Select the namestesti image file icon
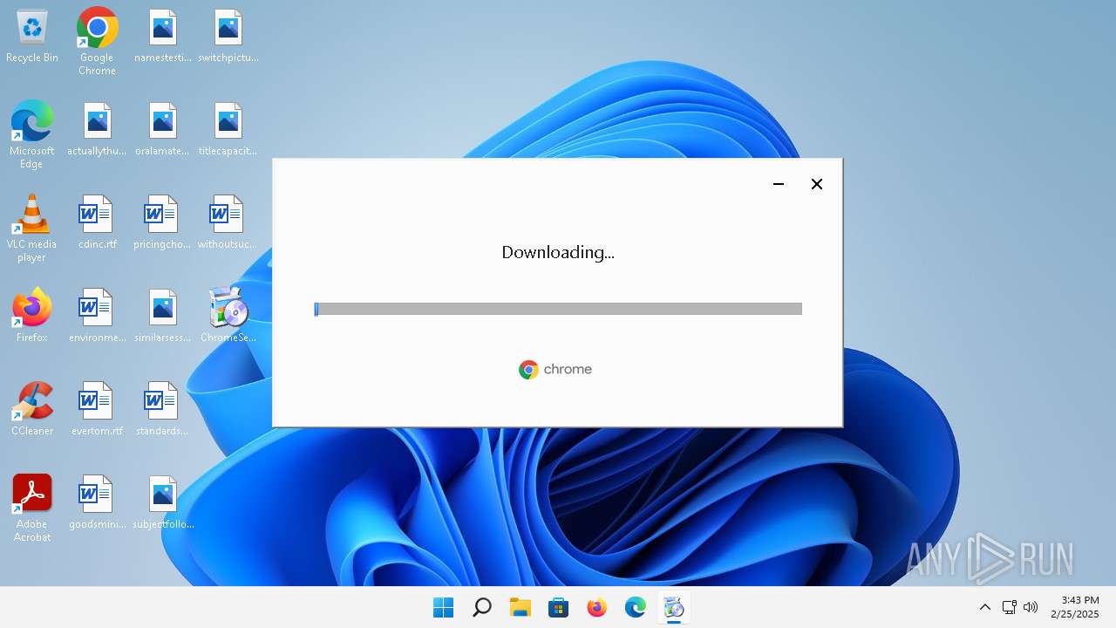 (163, 37)
